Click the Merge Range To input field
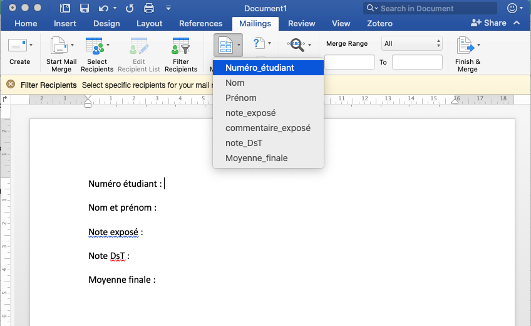Image resolution: width=531 pixels, height=326 pixels. [x=417, y=62]
